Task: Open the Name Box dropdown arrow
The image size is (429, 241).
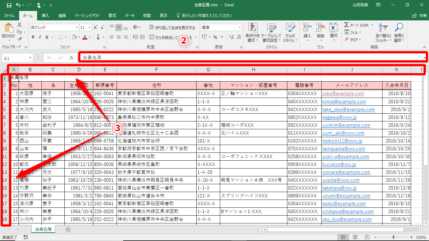Action: pos(30,58)
